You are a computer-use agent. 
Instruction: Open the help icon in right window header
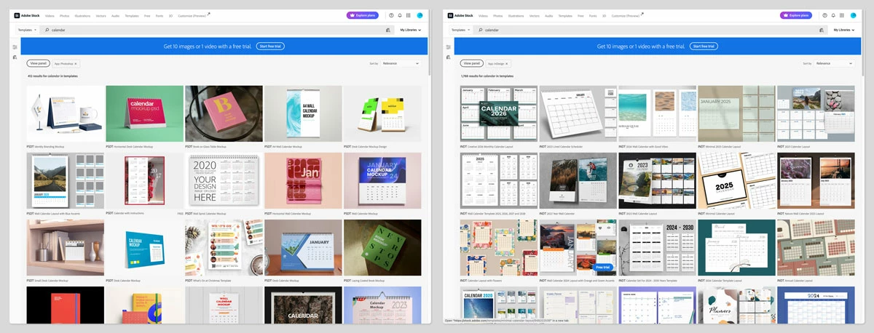(824, 15)
